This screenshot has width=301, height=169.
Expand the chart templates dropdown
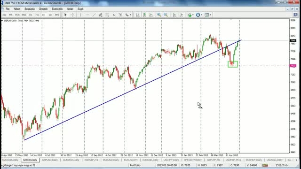point(207,15)
